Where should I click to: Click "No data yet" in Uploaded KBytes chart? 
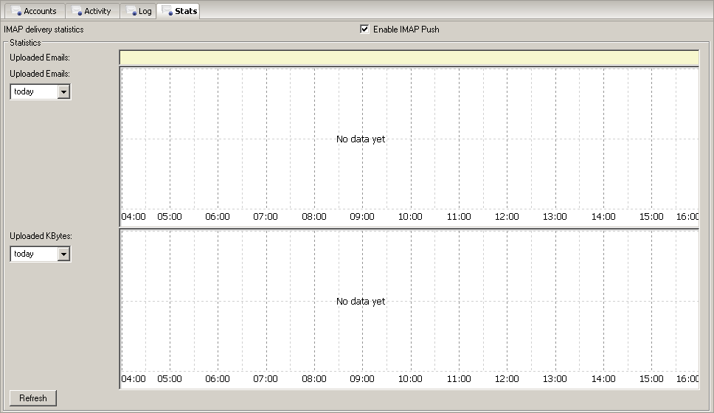pyautogui.click(x=361, y=302)
